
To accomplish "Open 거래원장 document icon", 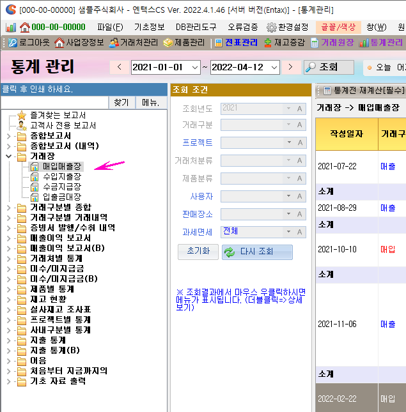I will [x=314, y=43].
